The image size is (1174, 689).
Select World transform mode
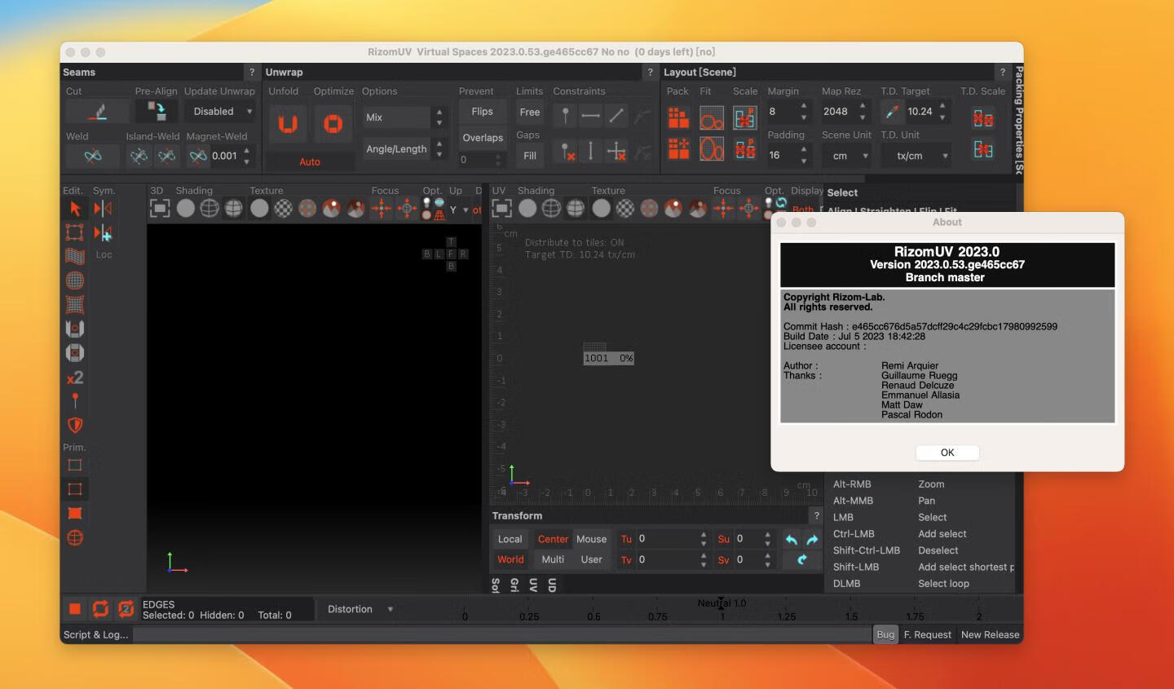click(x=510, y=559)
